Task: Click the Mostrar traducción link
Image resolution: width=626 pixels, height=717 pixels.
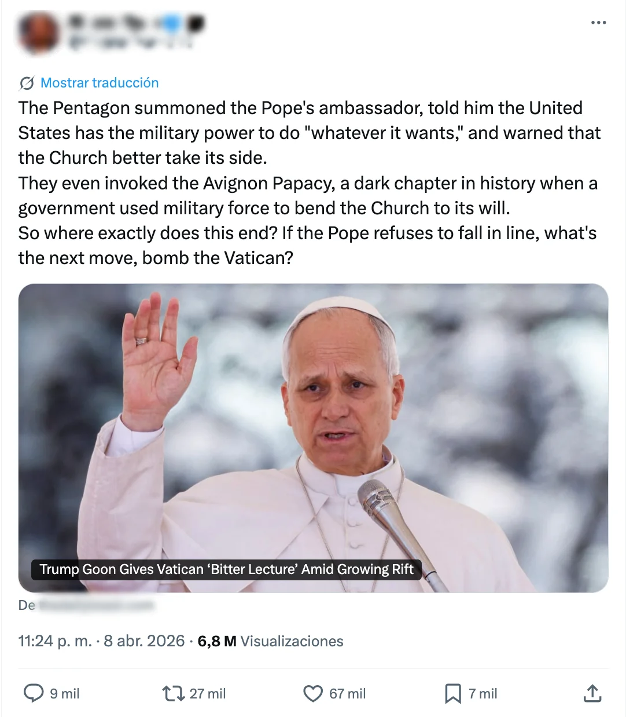Action: pyautogui.click(x=100, y=83)
